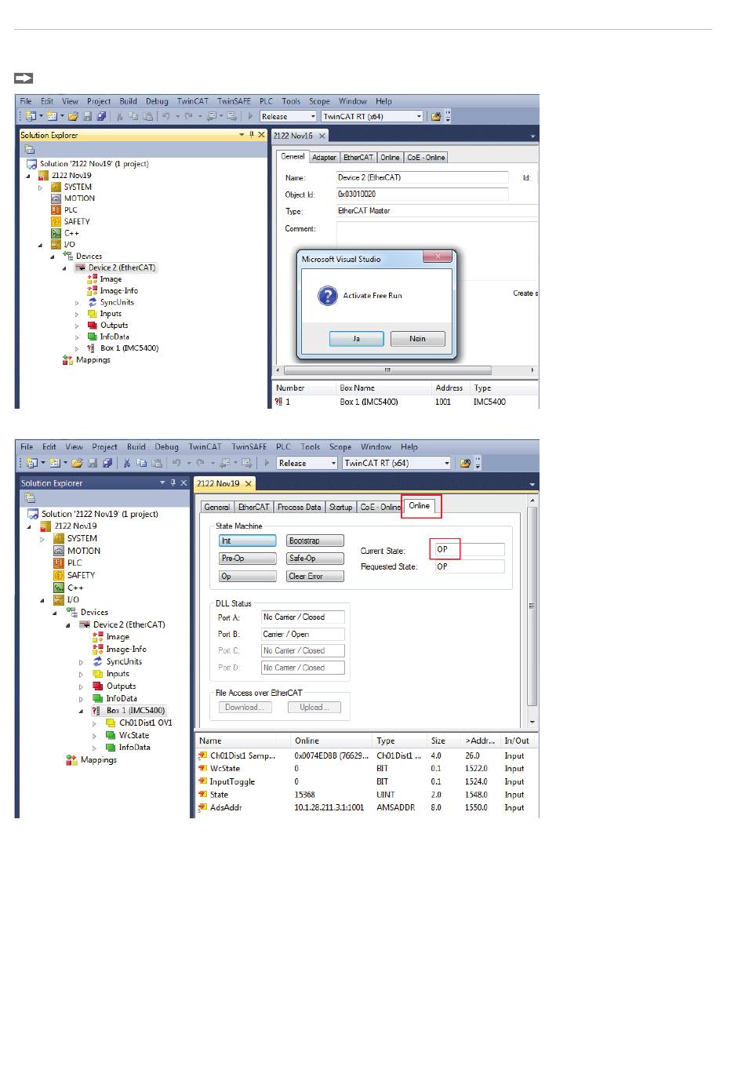Toggle Solution Explorer pin in State Machine window
The image size is (745, 1074).
point(173,483)
